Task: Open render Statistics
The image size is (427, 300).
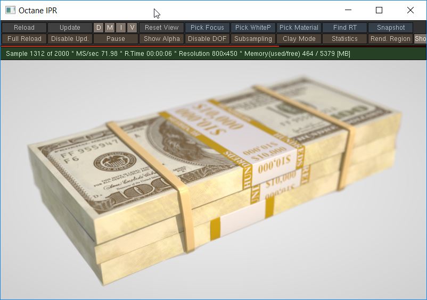Action: click(344, 39)
